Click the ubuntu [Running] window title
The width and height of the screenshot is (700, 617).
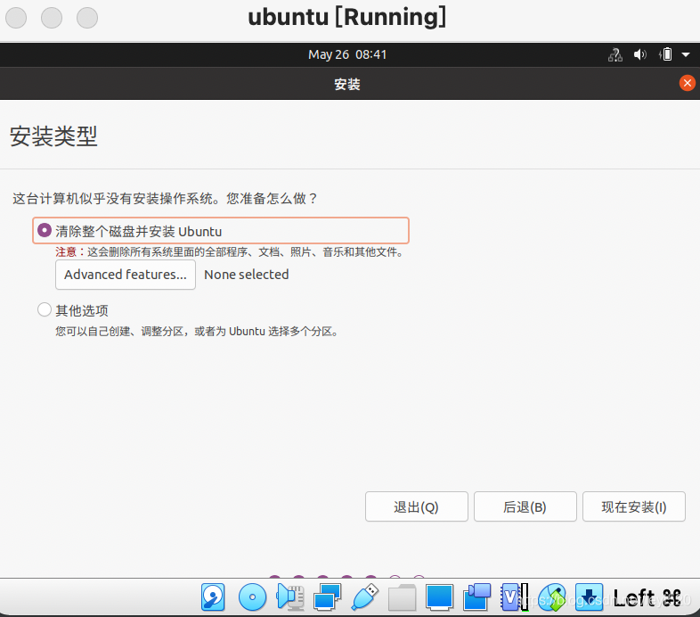pos(346,18)
